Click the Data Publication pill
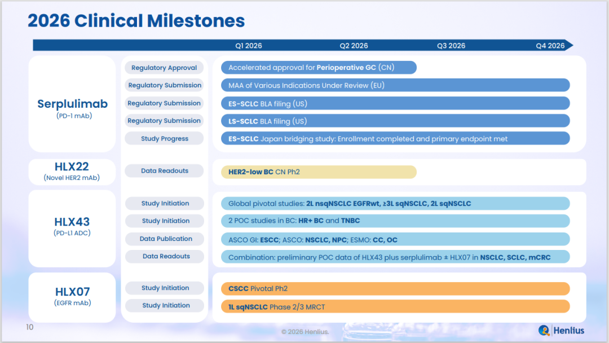The height and width of the screenshot is (343, 609). click(x=164, y=239)
